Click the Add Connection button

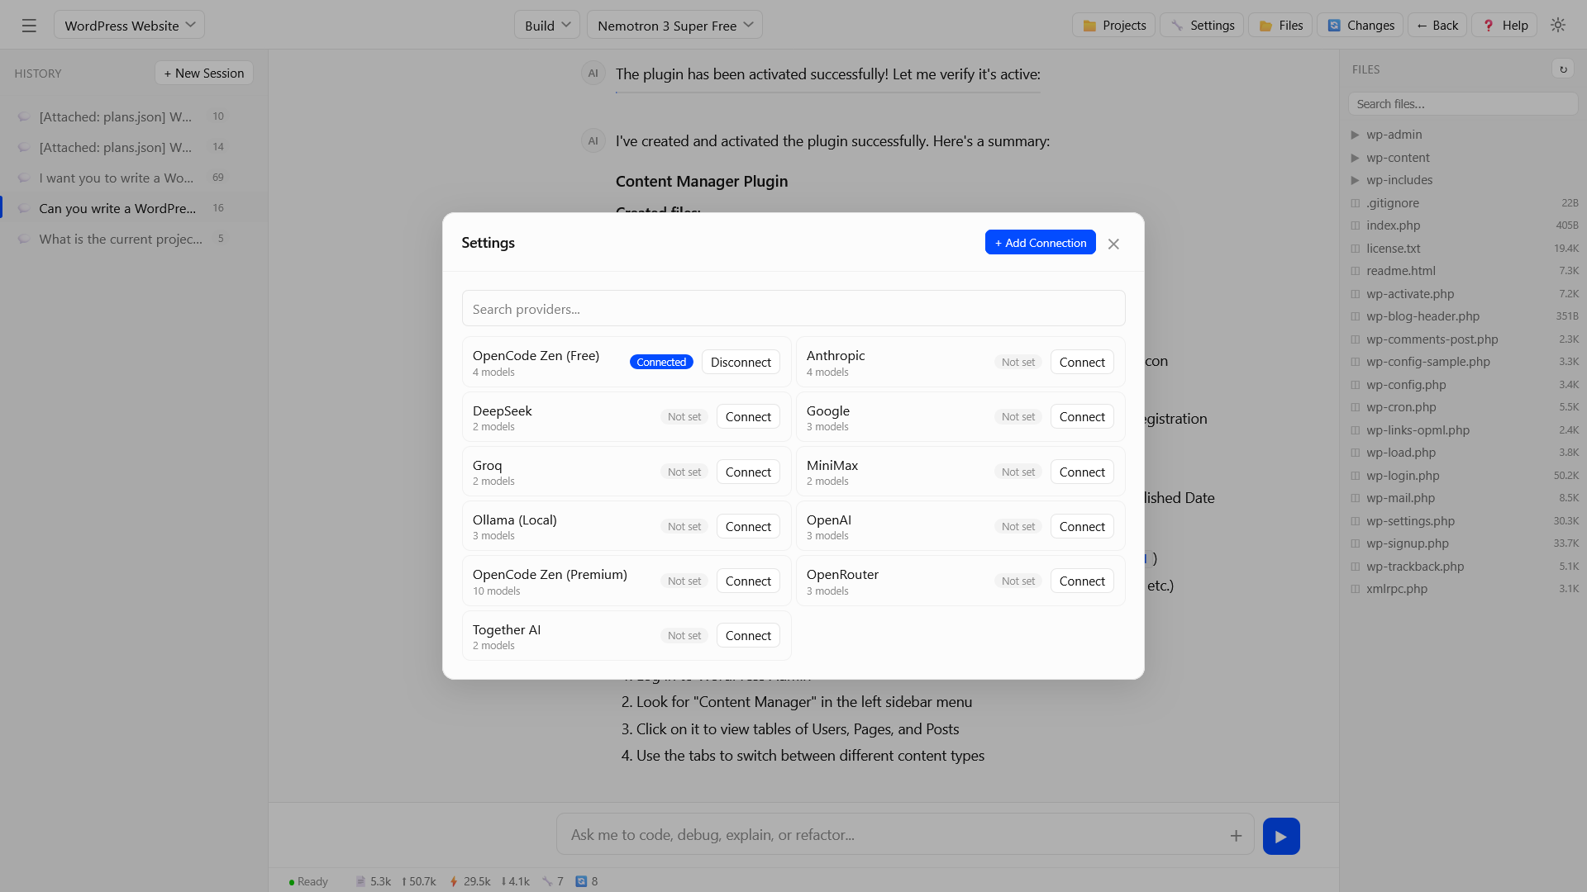1041,242
